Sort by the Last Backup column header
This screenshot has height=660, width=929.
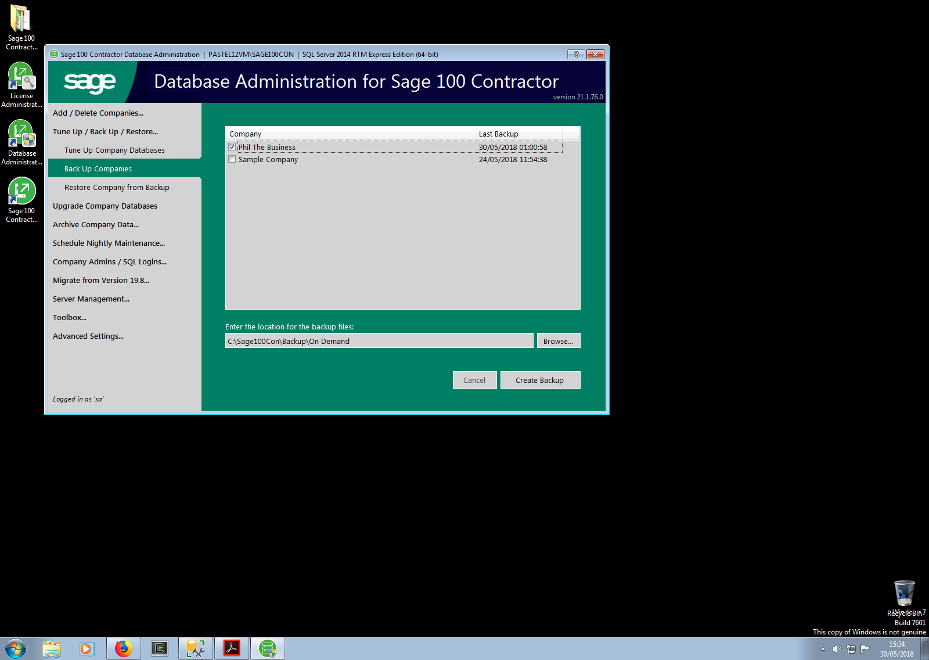click(x=519, y=134)
